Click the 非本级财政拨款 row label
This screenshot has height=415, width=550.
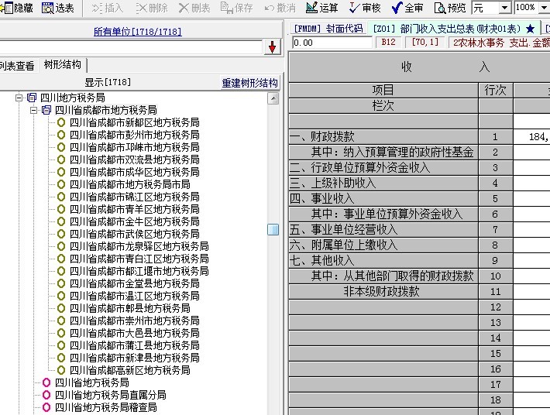[383, 292]
